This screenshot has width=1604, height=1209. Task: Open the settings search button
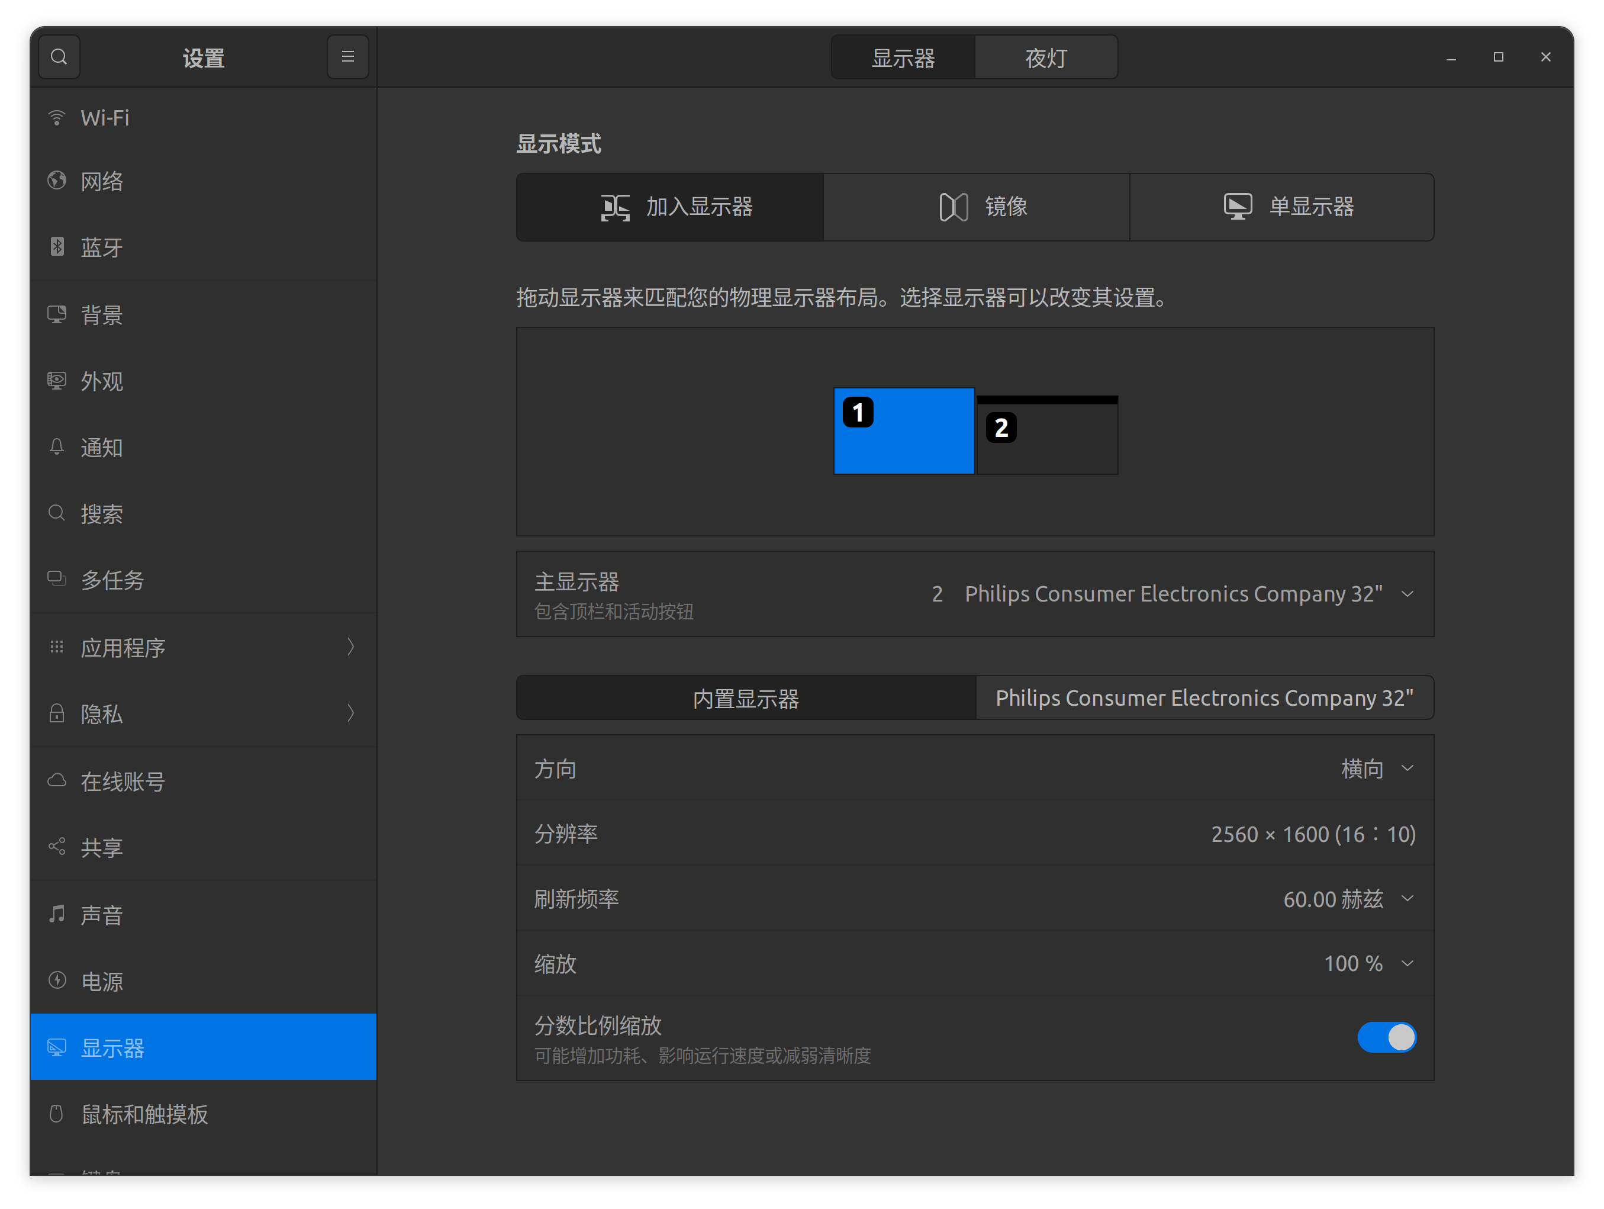(x=59, y=57)
